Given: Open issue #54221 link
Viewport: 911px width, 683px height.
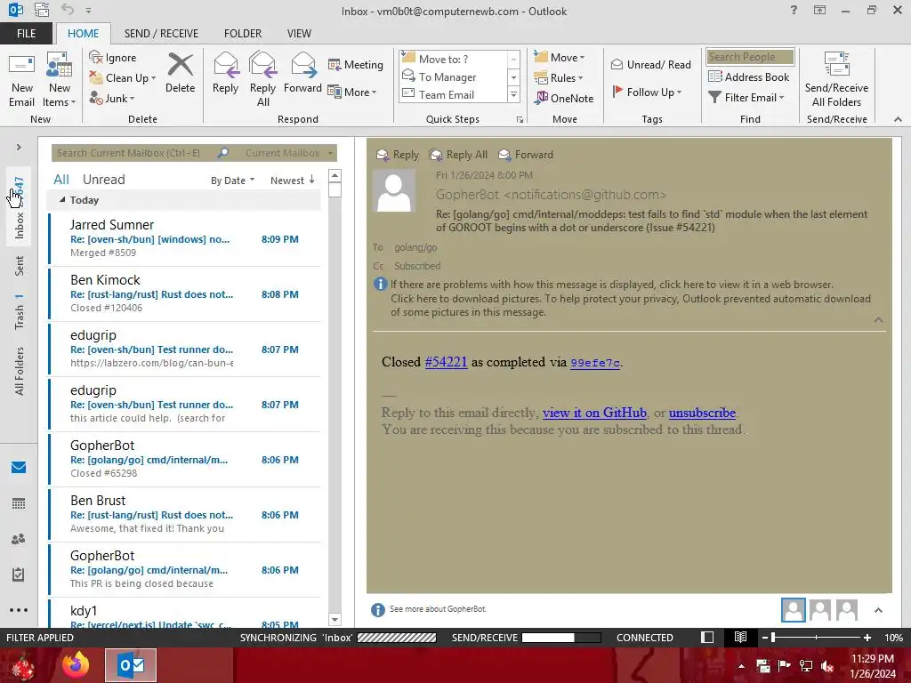Looking at the screenshot, I should pyautogui.click(x=446, y=362).
